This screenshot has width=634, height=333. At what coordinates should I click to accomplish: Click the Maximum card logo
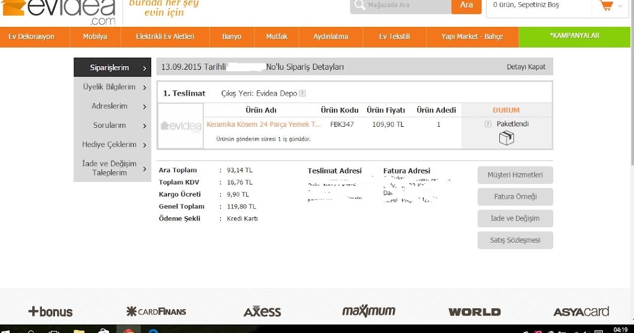[x=369, y=311]
